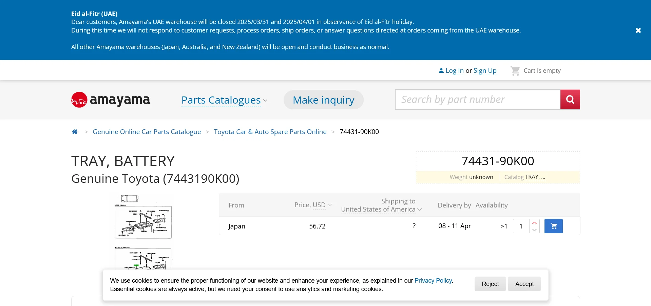
Task: Close the Eid al-Fitr announcement banner
Action: click(x=638, y=30)
